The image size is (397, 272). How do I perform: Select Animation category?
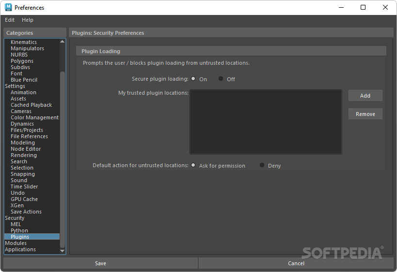[x=24, y=93]
